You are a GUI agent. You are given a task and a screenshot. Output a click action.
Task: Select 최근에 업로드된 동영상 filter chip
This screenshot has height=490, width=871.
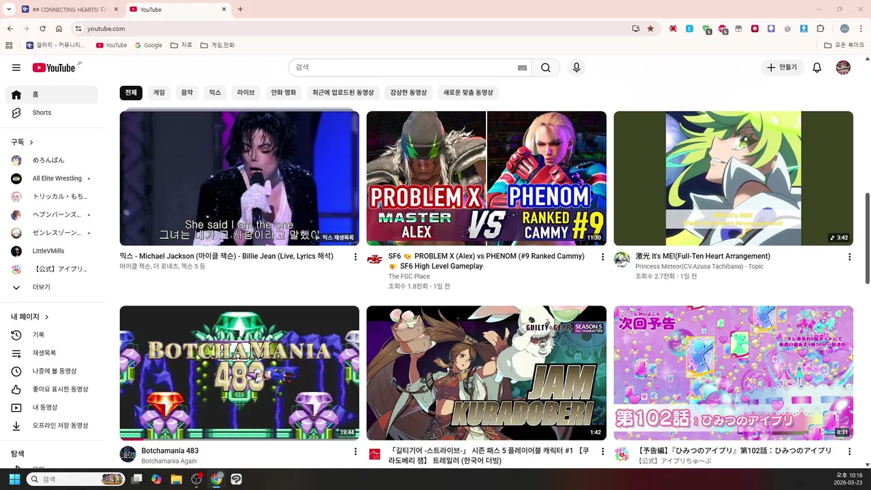[344, 93]
